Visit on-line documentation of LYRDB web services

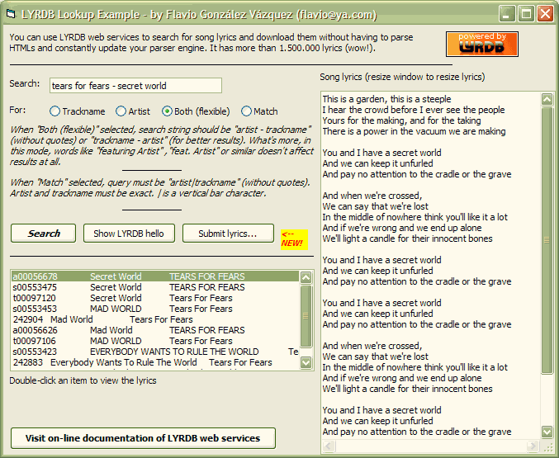click(x=143, y=438)
